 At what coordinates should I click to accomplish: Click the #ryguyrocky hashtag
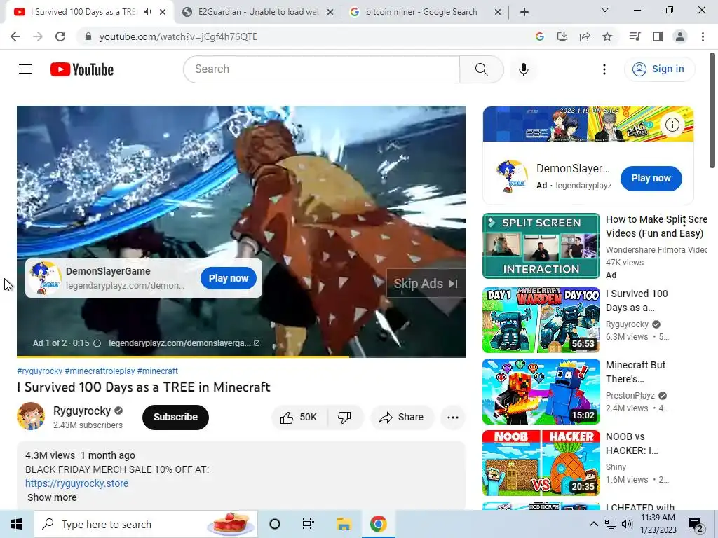39,371
